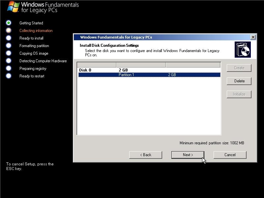
Task: Click the middle blank column header
Action: click(141, 65)
